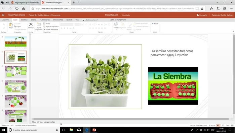
Task: Toggle the NOTAS pane in status bar
Action: pyautogui.click(x=212, y=125)
